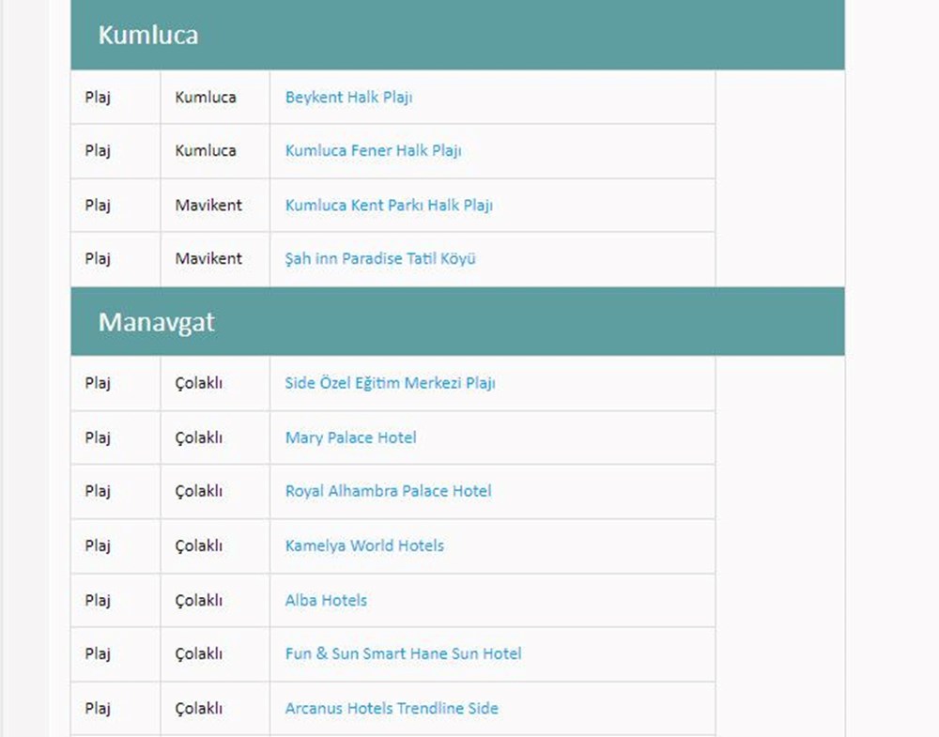Click the Kumluca cell in the Kumluca Fener row
The height and width of the screenshot is (737, 939).
coord(206,151)
